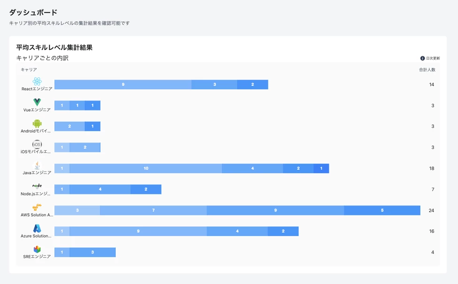458x284 pixels.
Task: Click the 10 segment in the Java bar
Action: click(146, 168)
